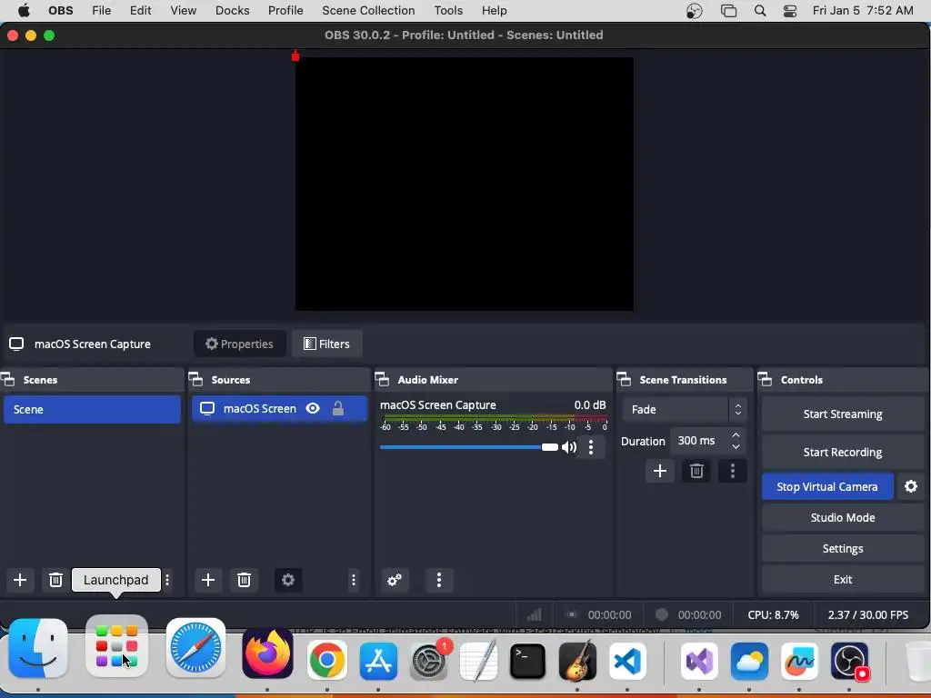Float the Controls dock using its panel icon

[x=766, y=380]
